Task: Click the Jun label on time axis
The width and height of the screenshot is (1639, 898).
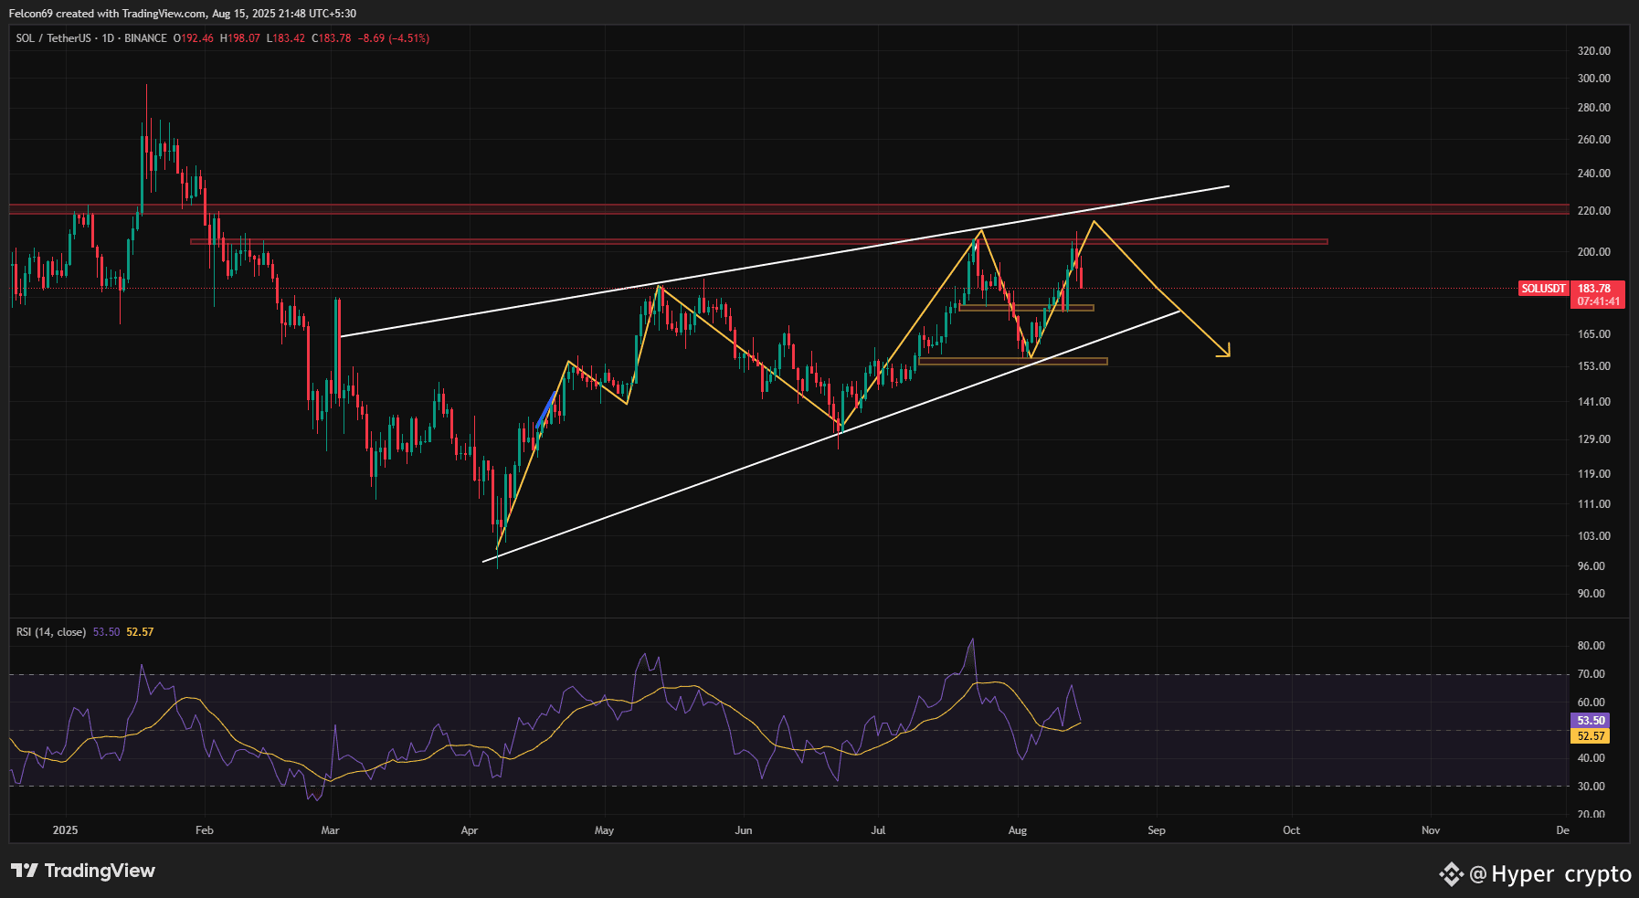Action: coord(744,830)
